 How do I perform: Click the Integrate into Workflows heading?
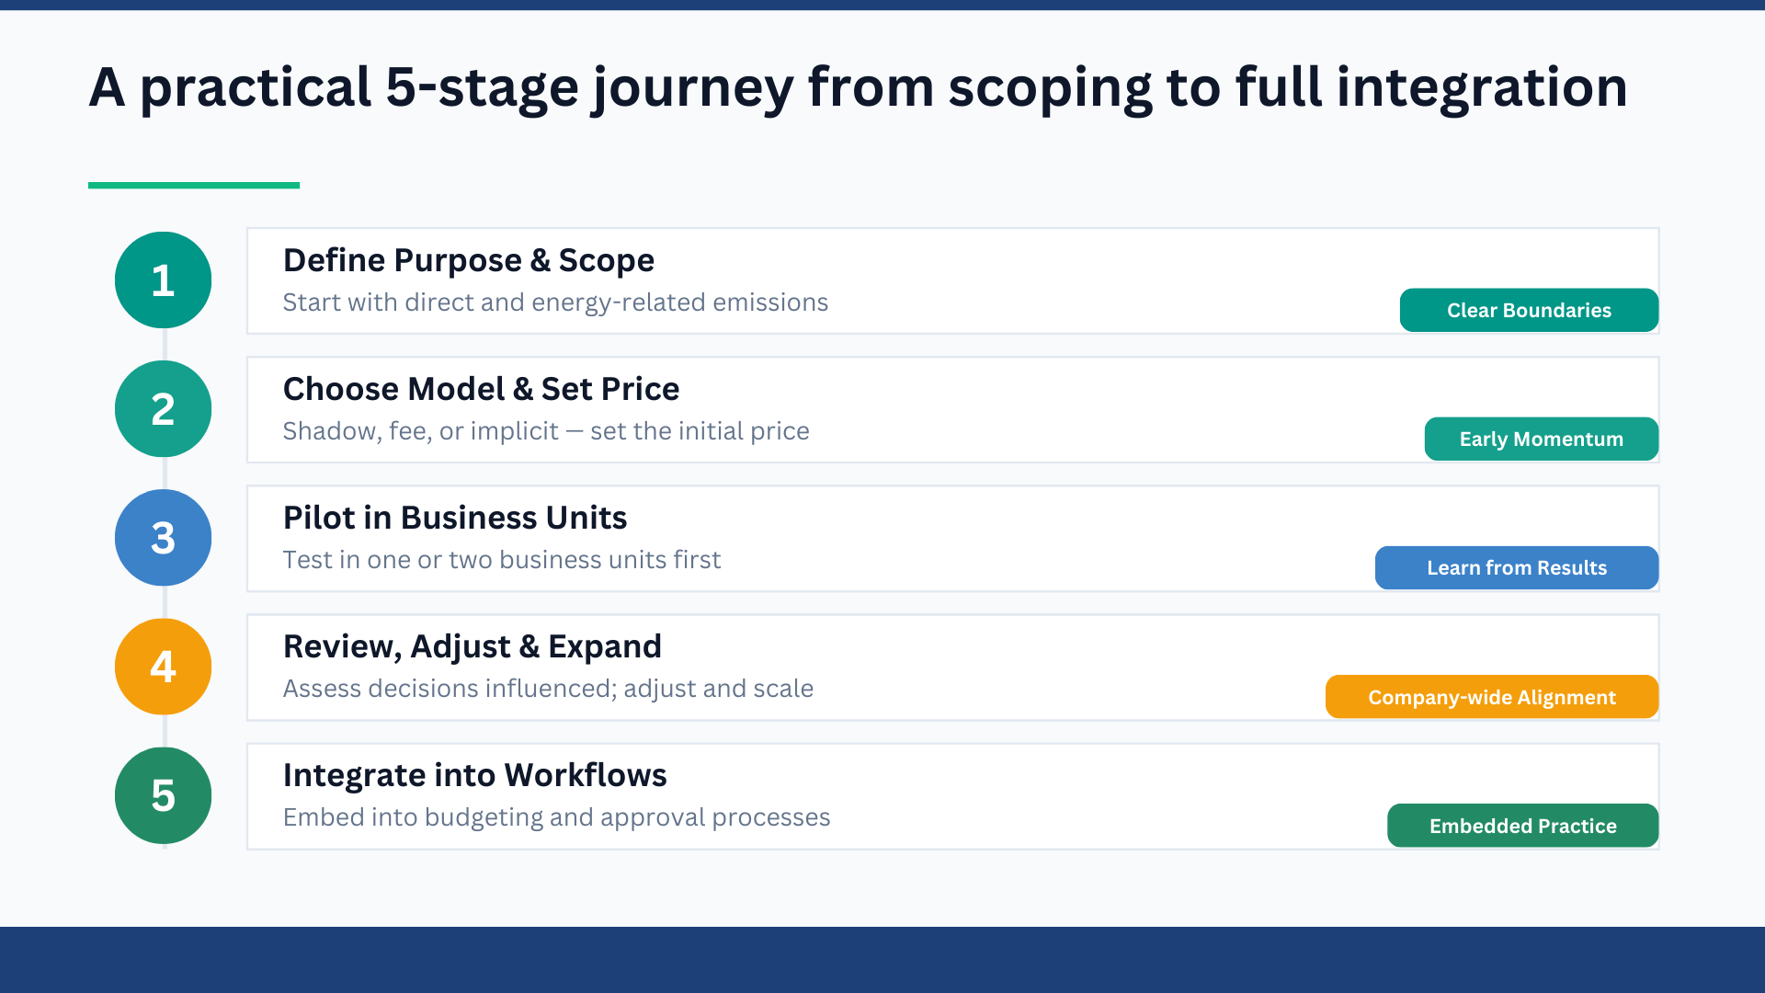coord(474,775)
